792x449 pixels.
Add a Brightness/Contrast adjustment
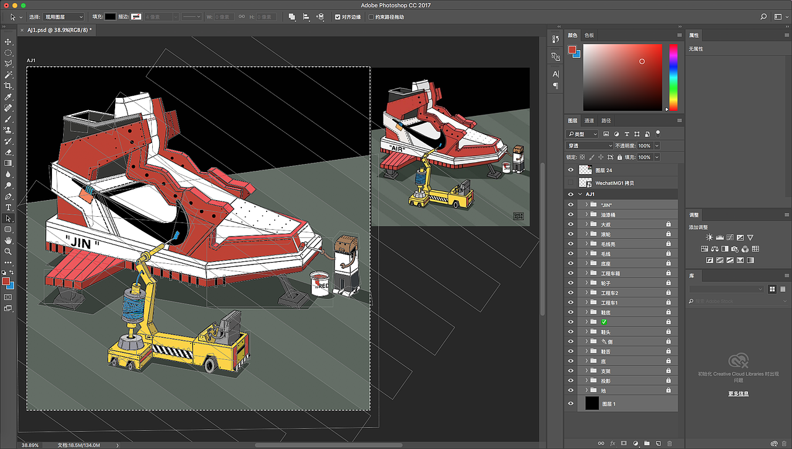point(709,237)
